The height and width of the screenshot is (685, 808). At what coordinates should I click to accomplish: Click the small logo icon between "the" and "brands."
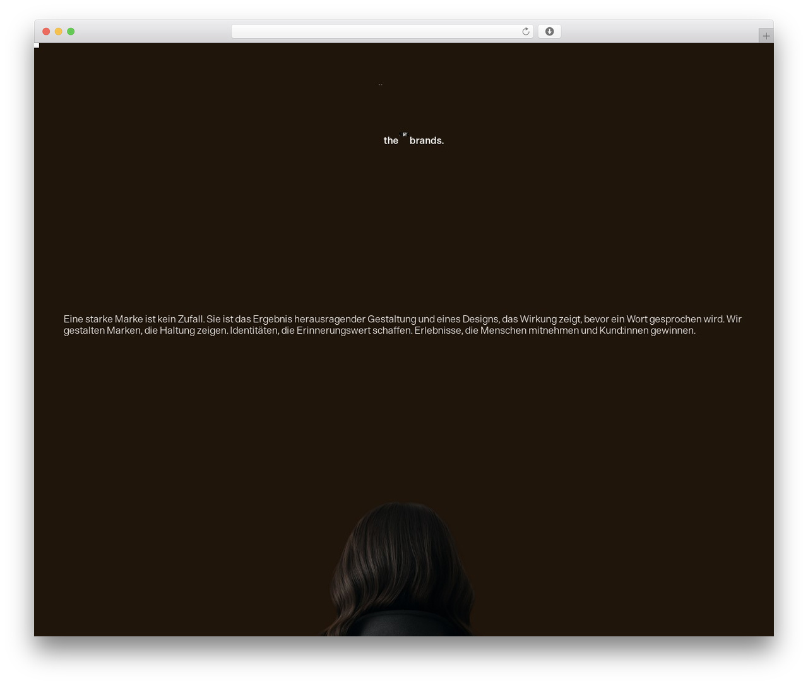tap(405, 135)
